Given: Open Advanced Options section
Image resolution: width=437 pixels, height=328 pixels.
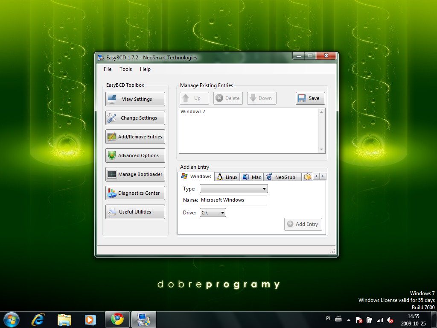Looking at the screenshot, I should click(135, 155).
